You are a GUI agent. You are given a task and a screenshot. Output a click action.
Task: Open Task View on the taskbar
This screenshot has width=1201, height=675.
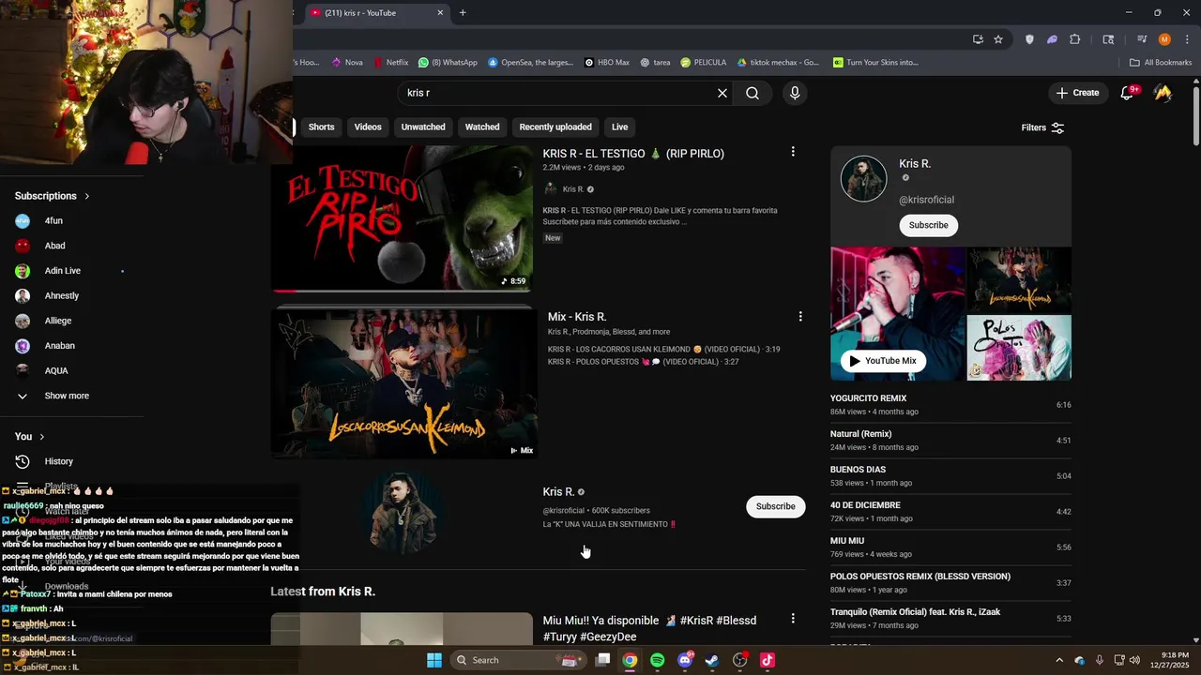point(602,660)
